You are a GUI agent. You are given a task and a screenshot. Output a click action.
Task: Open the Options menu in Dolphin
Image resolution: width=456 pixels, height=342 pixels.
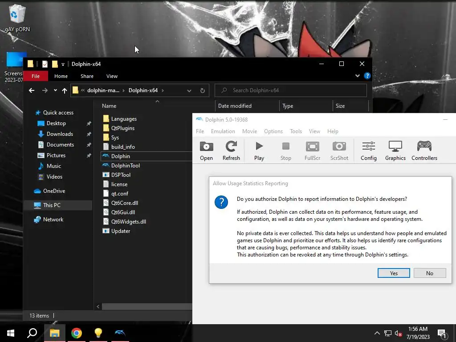pyautogui.click(x=273, y=131)
